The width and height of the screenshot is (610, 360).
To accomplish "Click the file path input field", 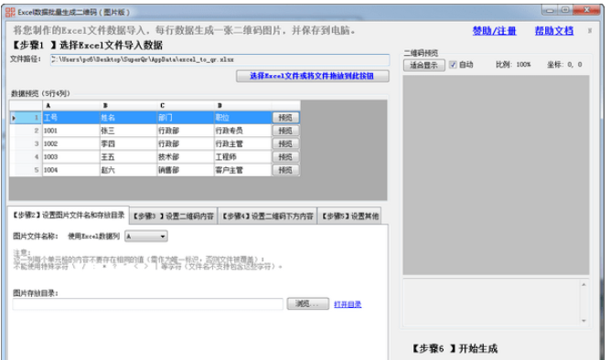I will click(x=219, y=60).
